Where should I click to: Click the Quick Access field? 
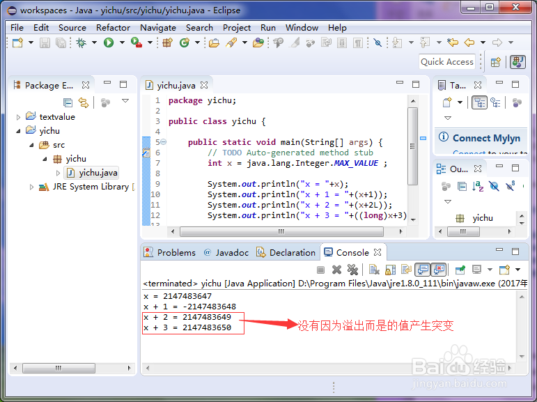tap(447, 62)
